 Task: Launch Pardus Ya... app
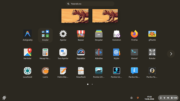coord(152,72)
